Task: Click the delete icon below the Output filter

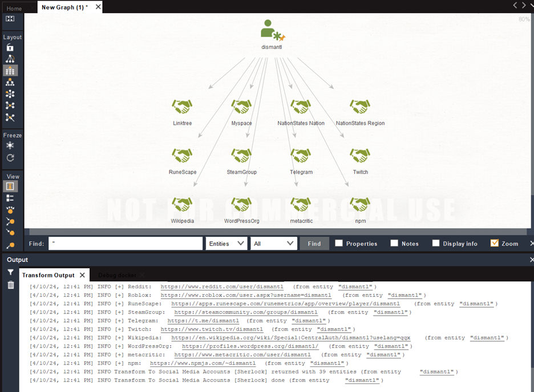Action: 10,284
